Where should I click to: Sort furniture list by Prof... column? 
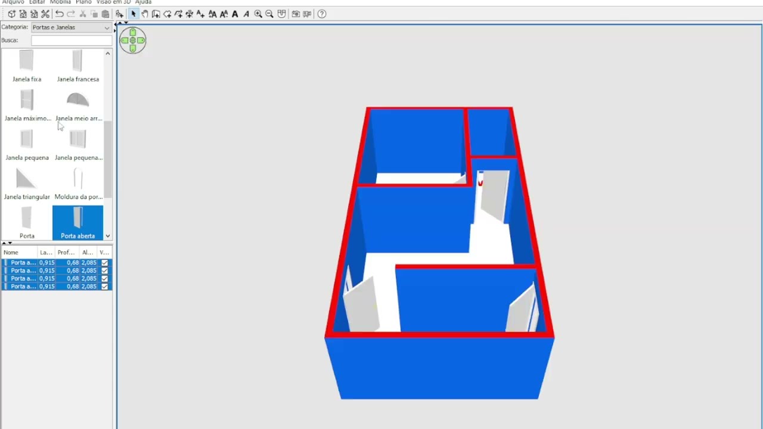[x=67, y=253]
